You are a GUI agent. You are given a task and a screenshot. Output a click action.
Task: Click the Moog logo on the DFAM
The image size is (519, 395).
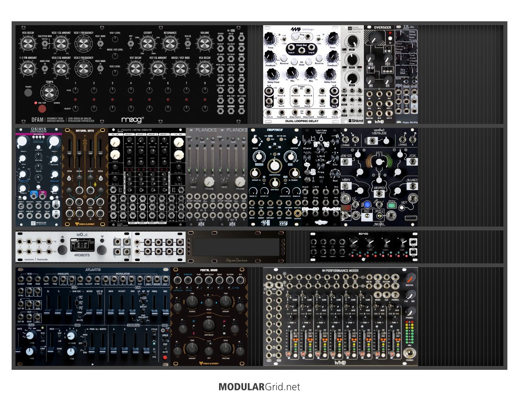(132, 120)
